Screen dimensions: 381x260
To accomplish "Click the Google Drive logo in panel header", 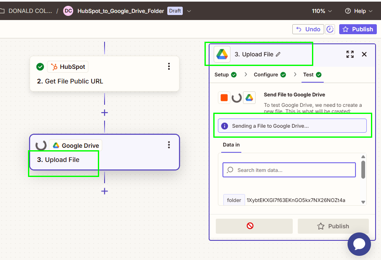I will (x=222, y=54).
